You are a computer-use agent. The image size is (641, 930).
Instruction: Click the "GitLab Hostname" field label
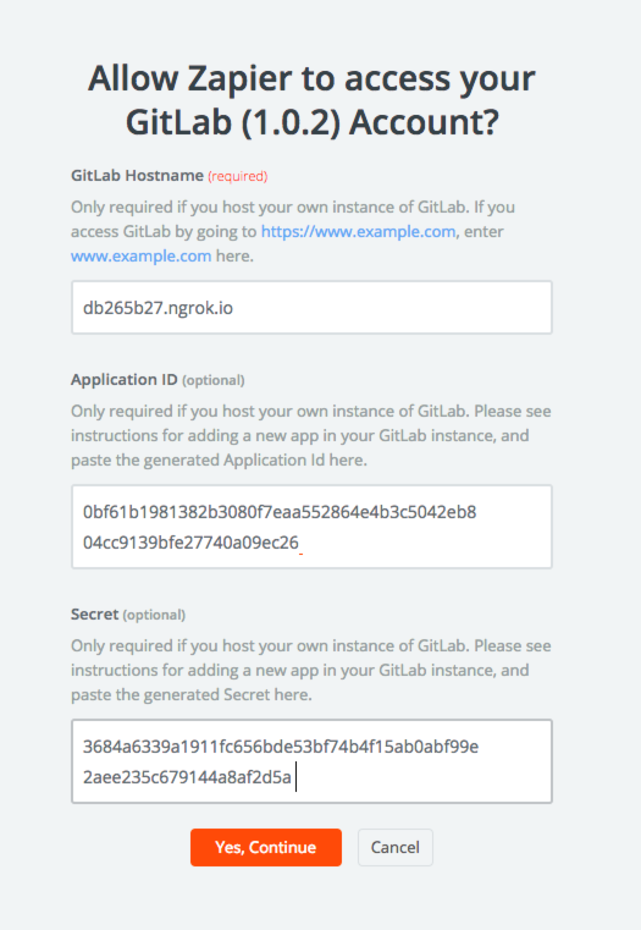click(136, 175)
